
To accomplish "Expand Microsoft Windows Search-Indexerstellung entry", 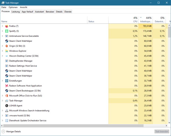I will (x=2, y=110).
